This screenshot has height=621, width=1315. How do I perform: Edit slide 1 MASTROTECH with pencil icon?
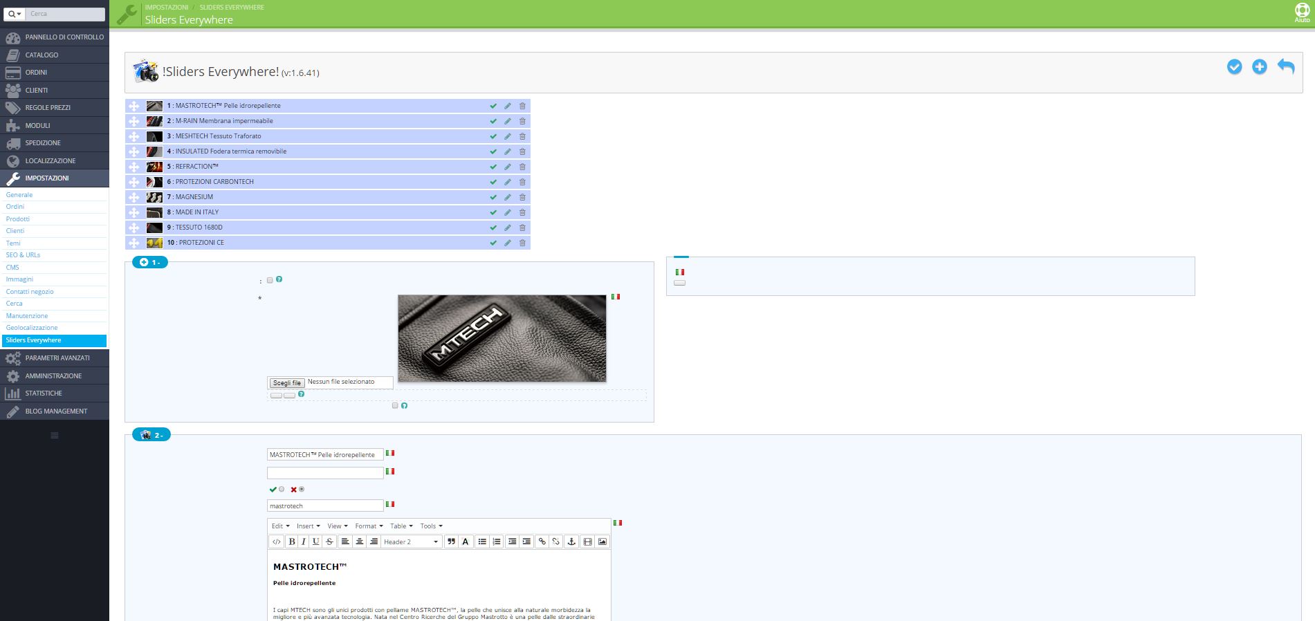click(508, 106)
